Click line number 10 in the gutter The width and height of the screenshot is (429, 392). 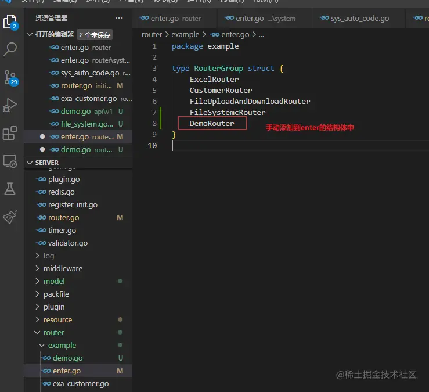coord(153,146)
